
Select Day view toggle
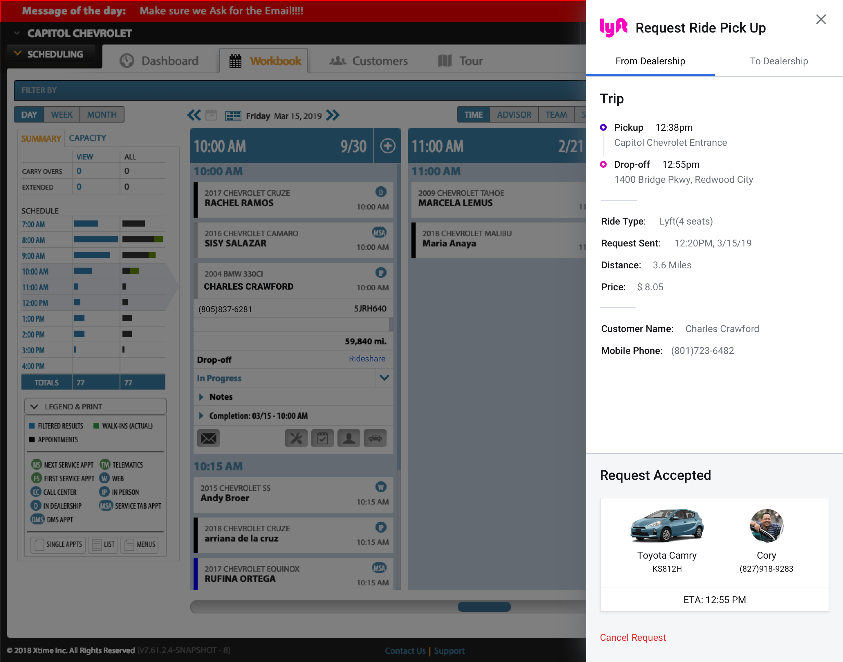[29, 115]
